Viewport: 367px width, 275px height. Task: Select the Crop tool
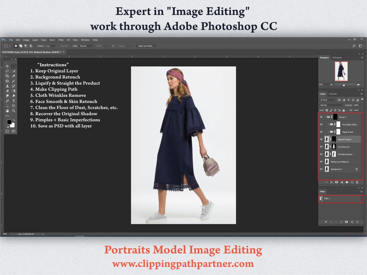coord(7,76)
